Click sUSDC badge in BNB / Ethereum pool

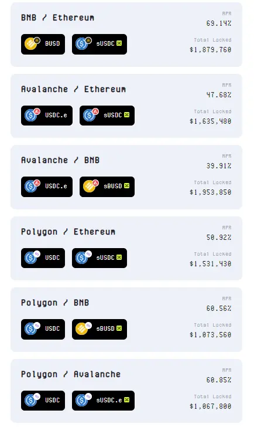coord(99,44)
